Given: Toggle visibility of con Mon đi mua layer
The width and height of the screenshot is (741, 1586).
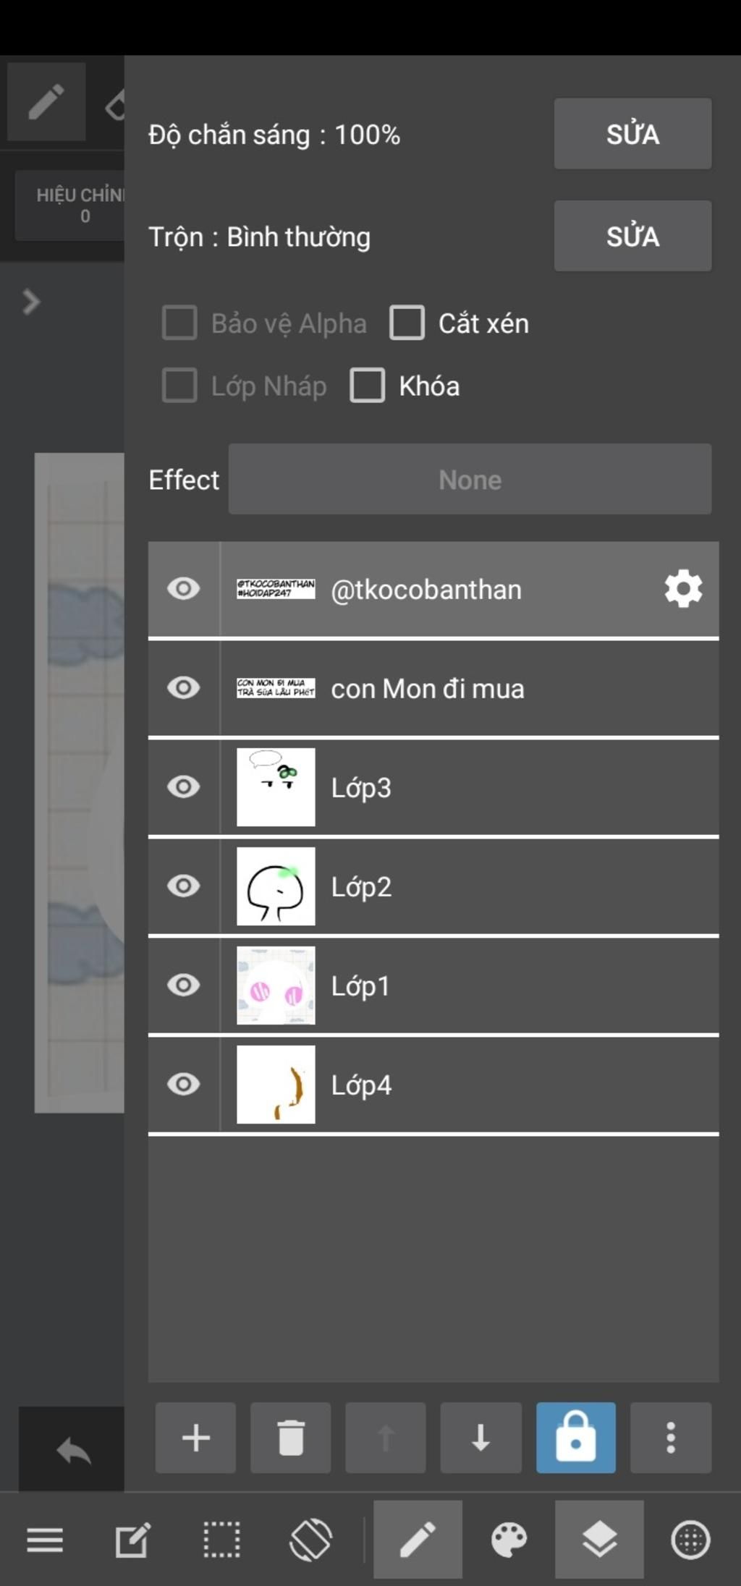Looking at the screenshot, I should point(183,687).
